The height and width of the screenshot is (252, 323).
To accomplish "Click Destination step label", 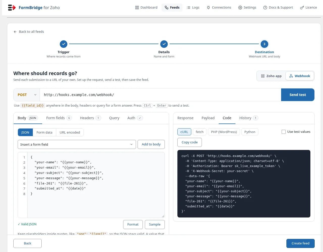I will pos(264,52).
